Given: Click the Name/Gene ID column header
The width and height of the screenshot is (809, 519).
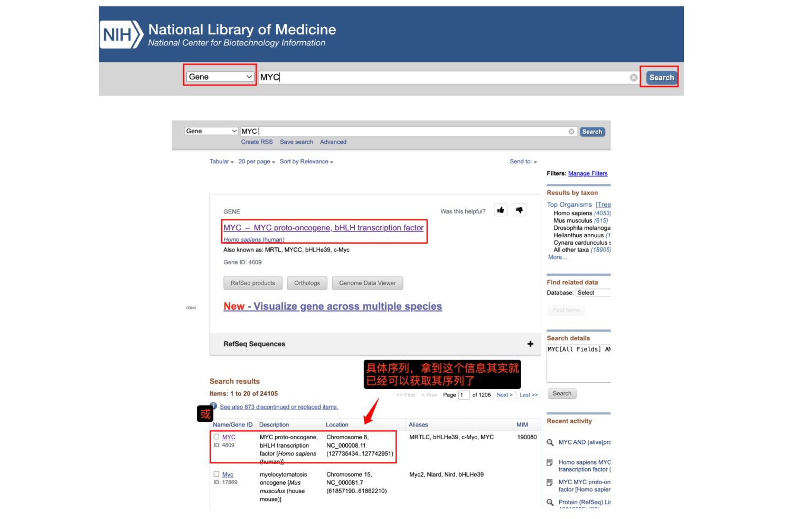Looking at the screenshot, I should point(233,425).
